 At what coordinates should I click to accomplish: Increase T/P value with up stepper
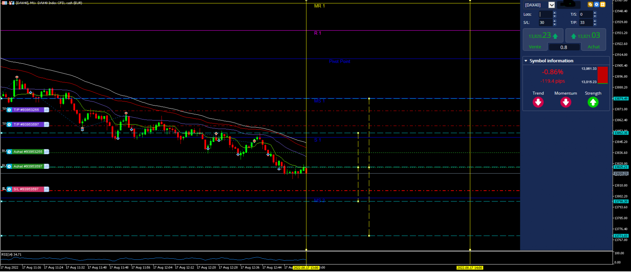595,21
